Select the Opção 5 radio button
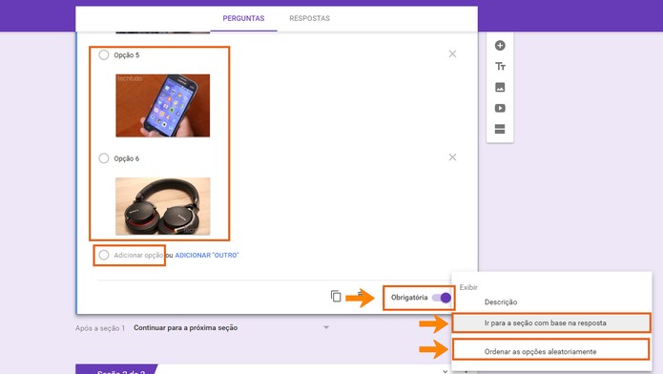The image size is (663, 374). coord(104,54)
